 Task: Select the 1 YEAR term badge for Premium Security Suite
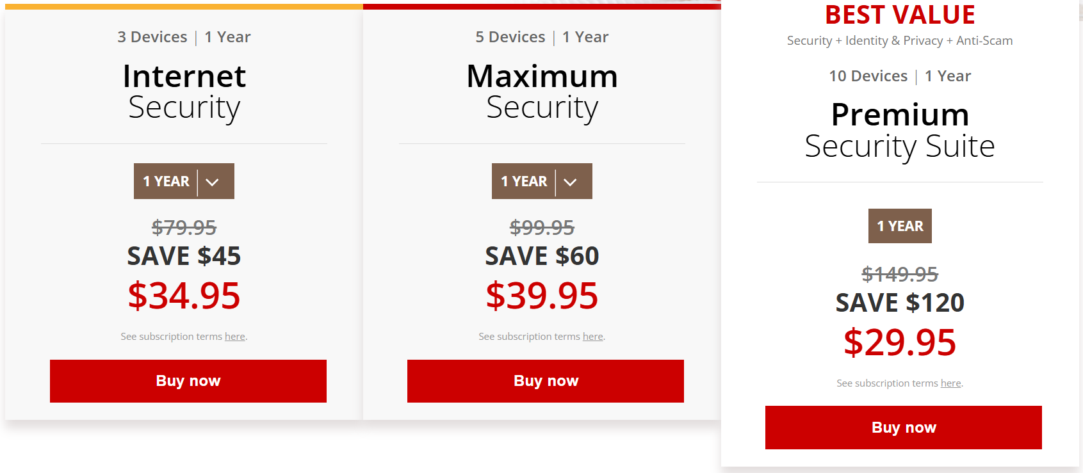click(x=899, y=226)
